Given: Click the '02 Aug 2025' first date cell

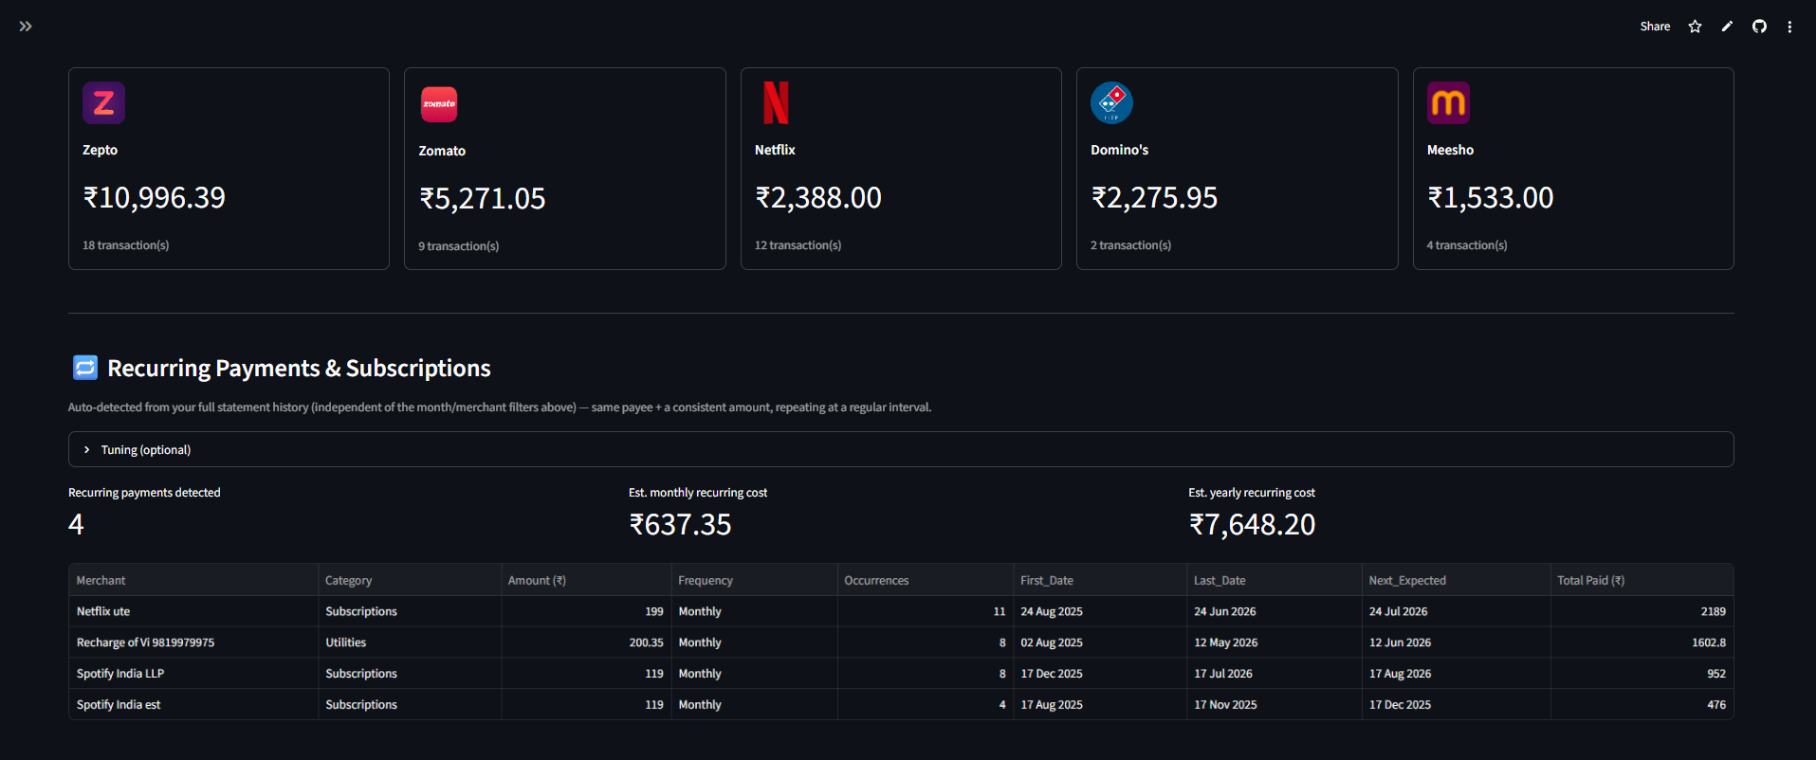Looking at the screenshot, I should click(1100, 642).
